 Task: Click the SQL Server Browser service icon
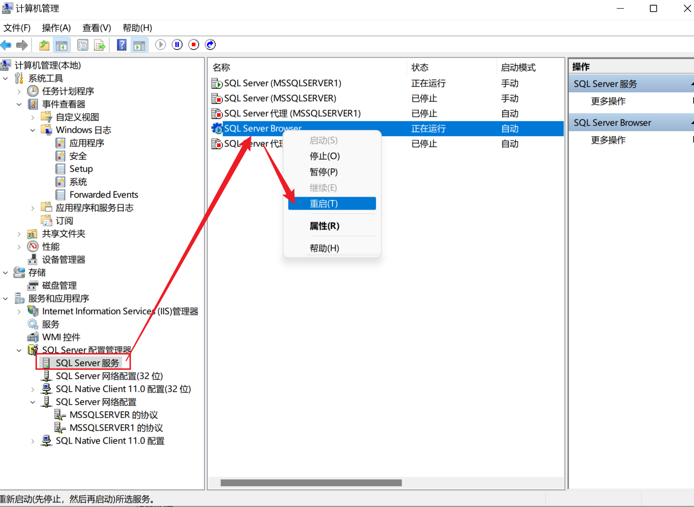tap(217, 129)
